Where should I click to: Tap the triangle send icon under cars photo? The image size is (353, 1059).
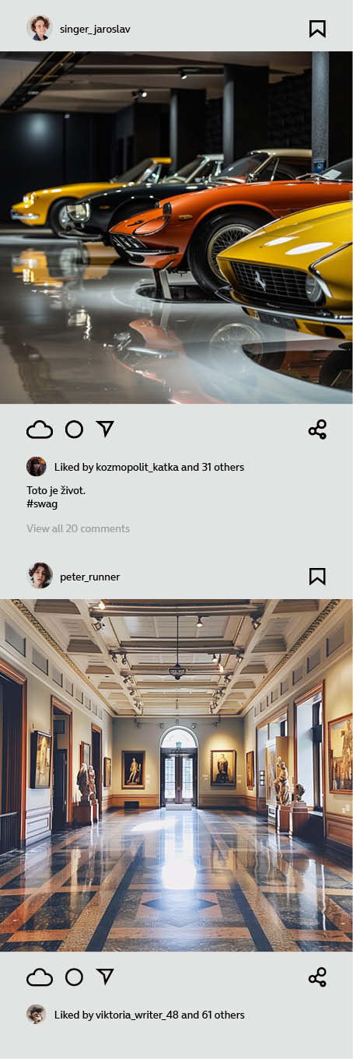(105, 429)
